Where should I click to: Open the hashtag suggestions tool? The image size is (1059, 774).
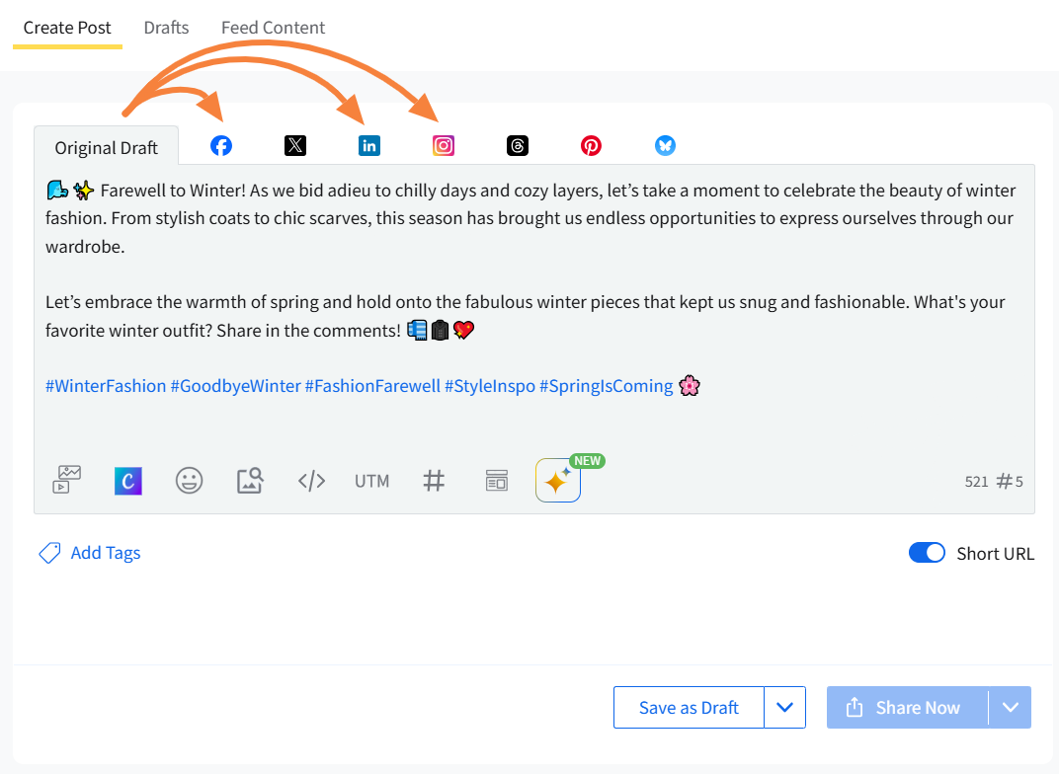coord(434,481)
